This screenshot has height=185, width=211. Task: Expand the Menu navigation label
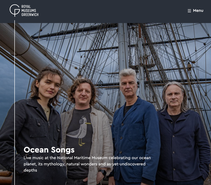198,11
